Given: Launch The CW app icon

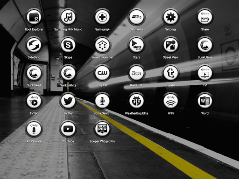Looking at the screenshot, I should tap(102, 73).
